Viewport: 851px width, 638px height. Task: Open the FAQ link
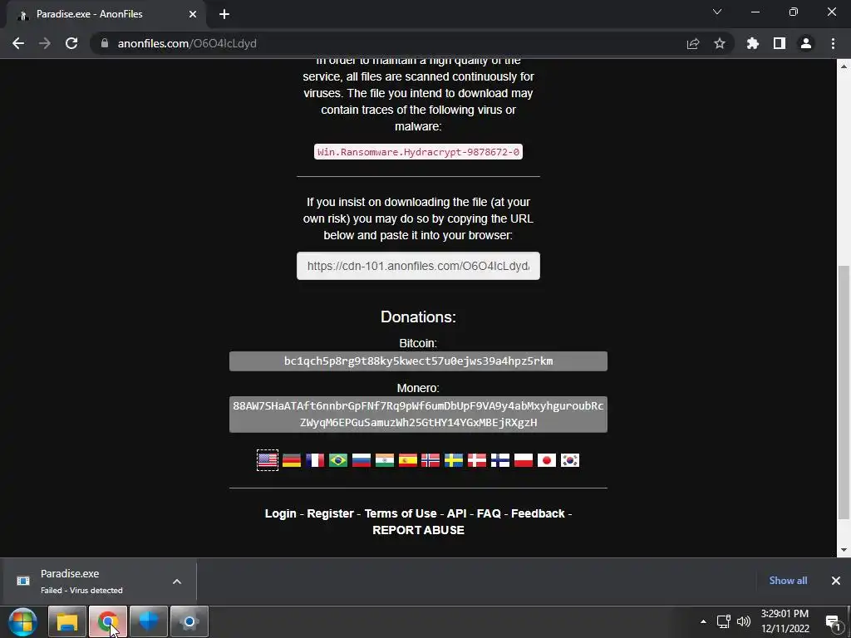coord(489,513)
